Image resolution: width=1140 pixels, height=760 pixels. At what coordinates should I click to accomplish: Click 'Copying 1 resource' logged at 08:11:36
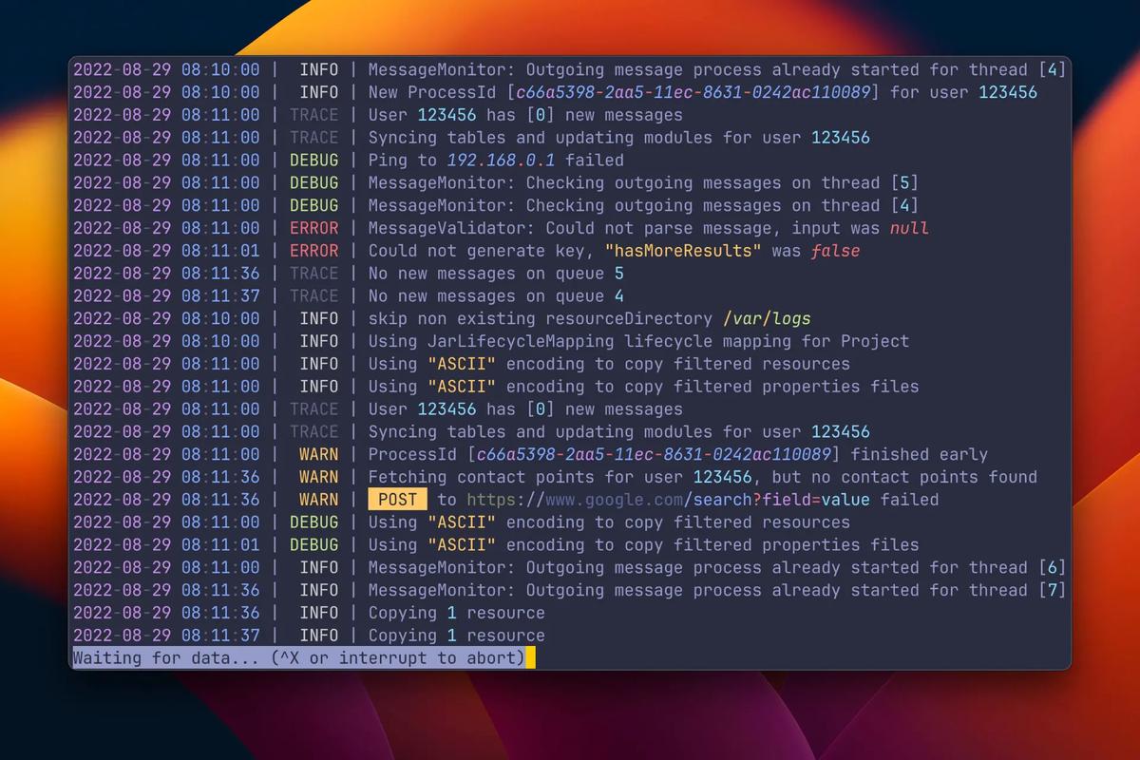coord(457,613)
